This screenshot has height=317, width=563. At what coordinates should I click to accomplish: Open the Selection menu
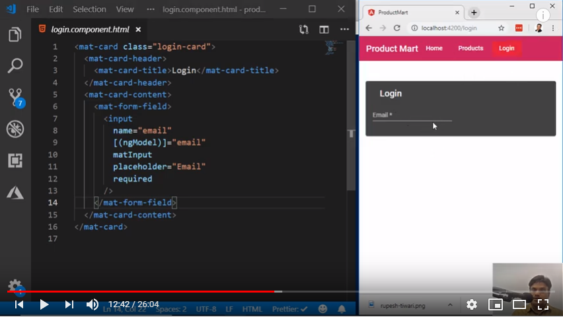[x=89, y=9]
